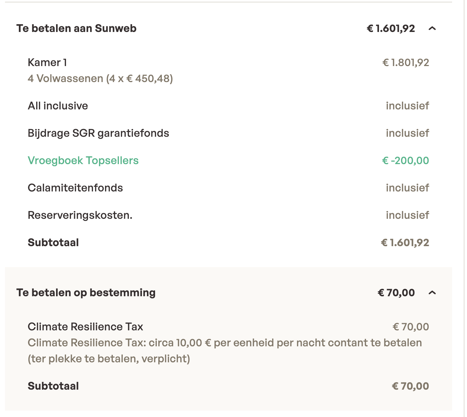Click the Calamiteitenfonds line item

point(75,188)
